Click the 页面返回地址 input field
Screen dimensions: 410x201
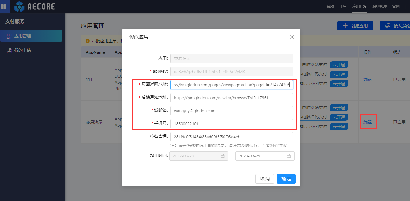pyautogui.click(x=232, y=85)
